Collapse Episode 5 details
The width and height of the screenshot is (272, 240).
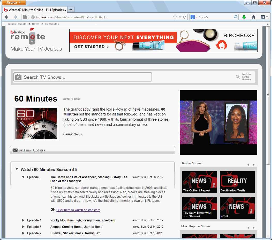[x=23, y=177]
